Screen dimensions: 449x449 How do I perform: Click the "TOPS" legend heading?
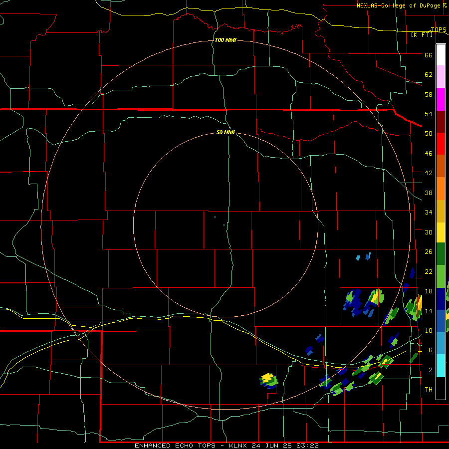click(439, 30)
